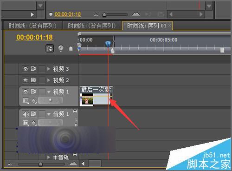232x171 pixels.
Task: Click Audio 1 keyframe navigator control
Action: [50, 123]
